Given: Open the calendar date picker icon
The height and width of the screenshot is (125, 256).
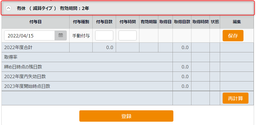Looking at the screenshot, I should (x=61, y=35).
